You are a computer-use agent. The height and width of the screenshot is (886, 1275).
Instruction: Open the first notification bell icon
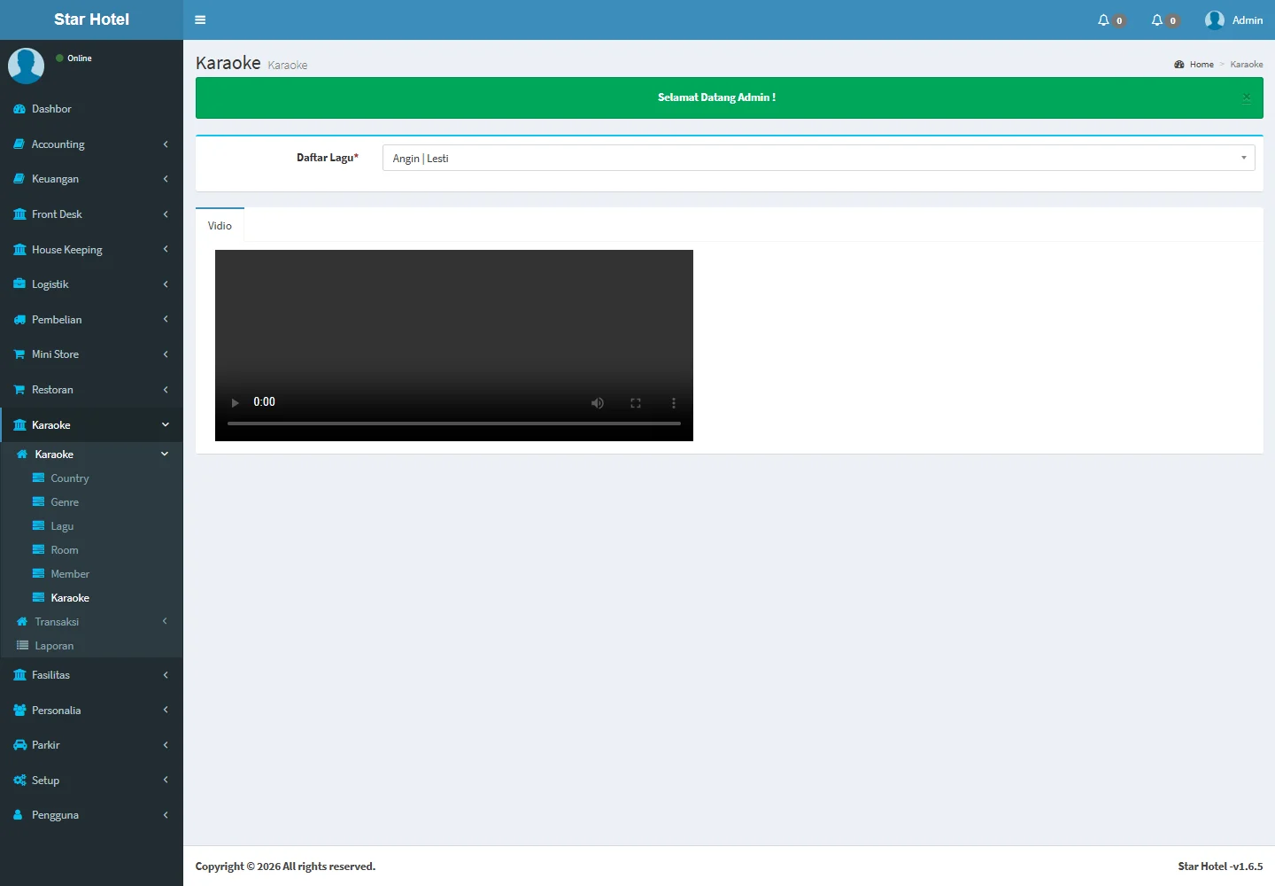coord(1103,20)
